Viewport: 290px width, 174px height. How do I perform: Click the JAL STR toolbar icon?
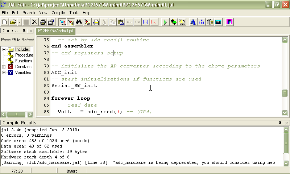tap(202, 22)
